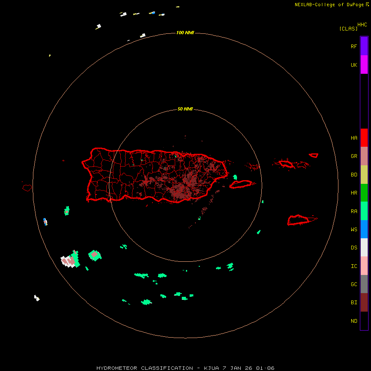Click the RF legend label
This screenshot has width=371, height=371.
pos(354,46)
